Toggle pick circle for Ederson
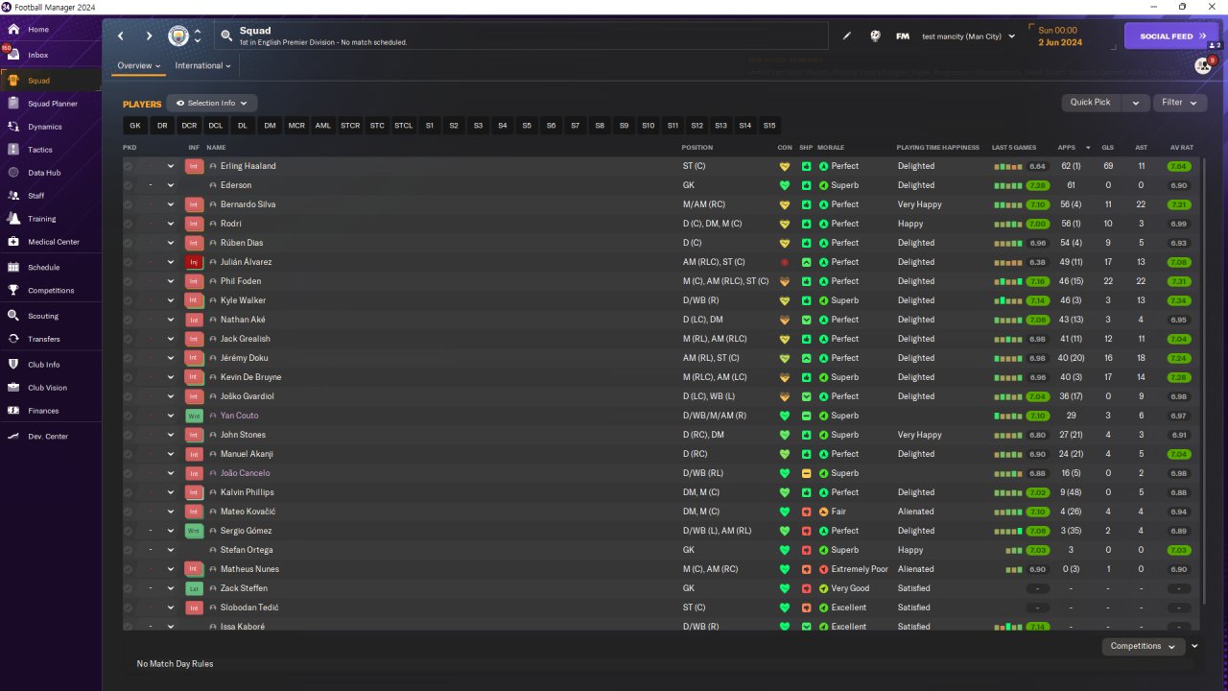Screen dimensions: 1228x691 [x=128, y=185]
